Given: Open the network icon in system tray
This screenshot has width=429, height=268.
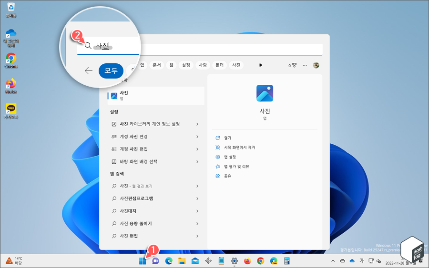Looking at the screenshot, I should (x=371, y=261).
